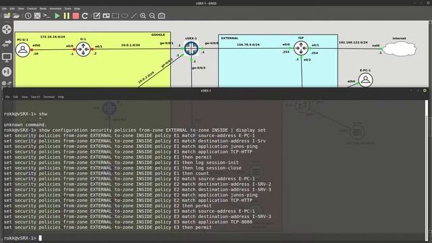Open GNS3 Control menu
The height and width of the screenshot is (243, 432).
[32, 9]
